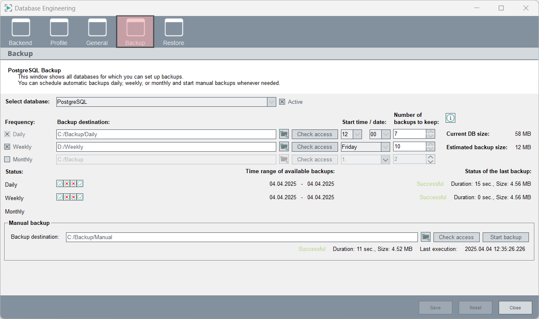Click the first checkmark icon in Weekly status row
This screenshot has height=319, width=539.
(x=60, y=197)
